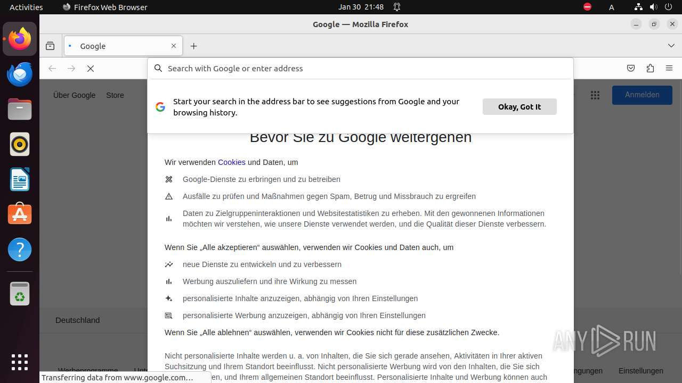Image resolution: width=682 pixels, height=383 pixels.
Task: Follow the Cookies hyperlink
Action: pos(232,162)
